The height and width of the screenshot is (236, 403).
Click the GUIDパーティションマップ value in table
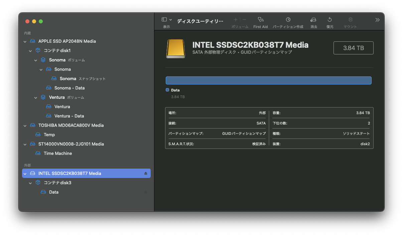pyautogui.click(x=244, y=134)
